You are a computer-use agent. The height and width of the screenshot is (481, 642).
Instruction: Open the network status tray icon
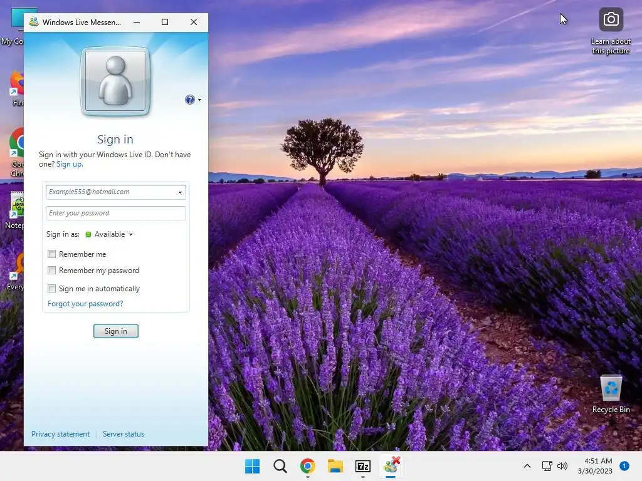[547, 466]
